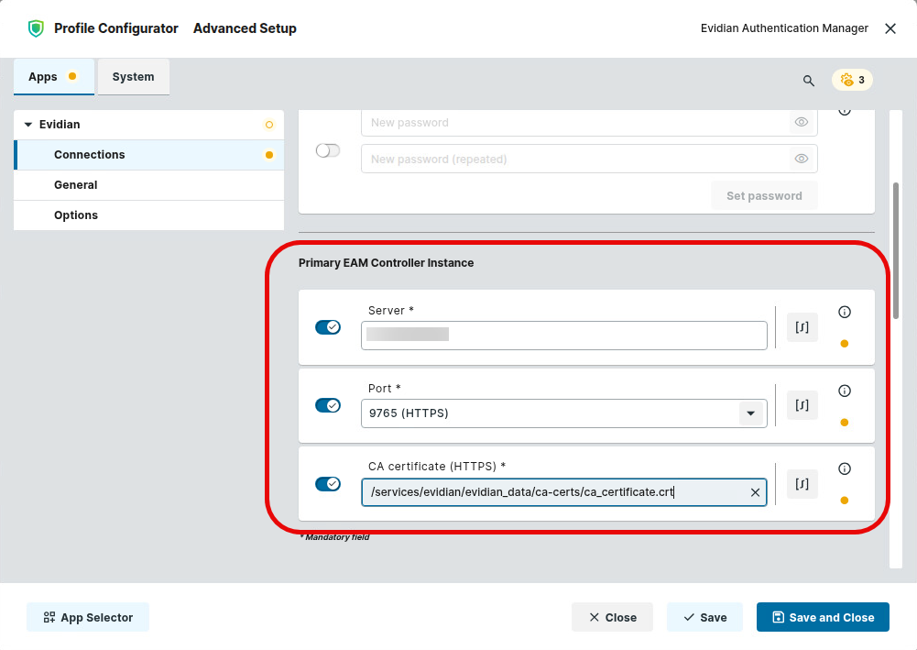Click the Primary EAM Controller Instance heading

point(386,263)
